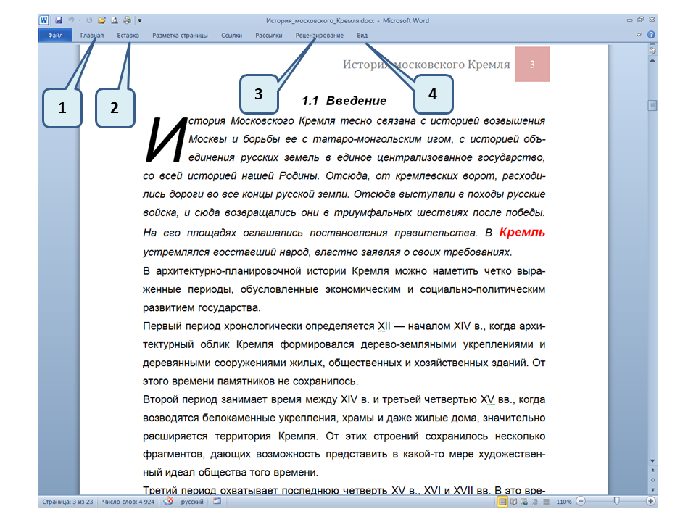Expand the Customize Quick Access Toolbar dropdown
Screen dimensions: 696x522
(x=139, y=21)
